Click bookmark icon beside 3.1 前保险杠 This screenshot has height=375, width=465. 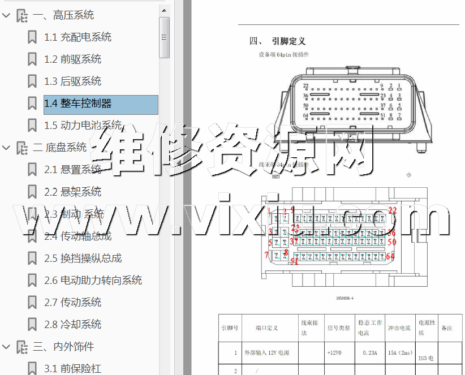pos(32,369)
